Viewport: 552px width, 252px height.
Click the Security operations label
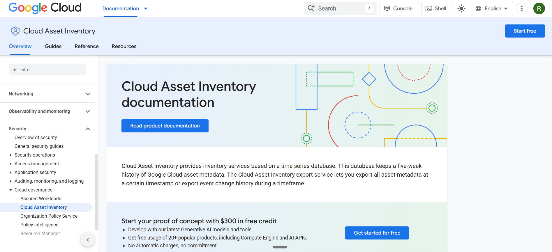click(x=35, y=155)
